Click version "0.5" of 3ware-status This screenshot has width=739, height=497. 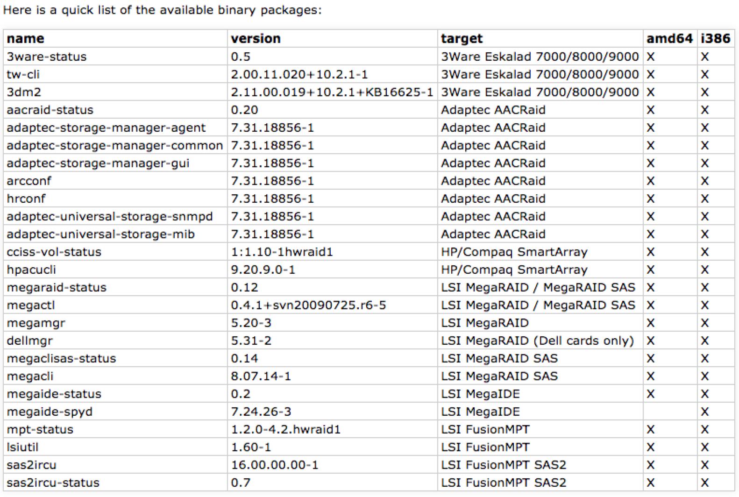click(241, 57)
